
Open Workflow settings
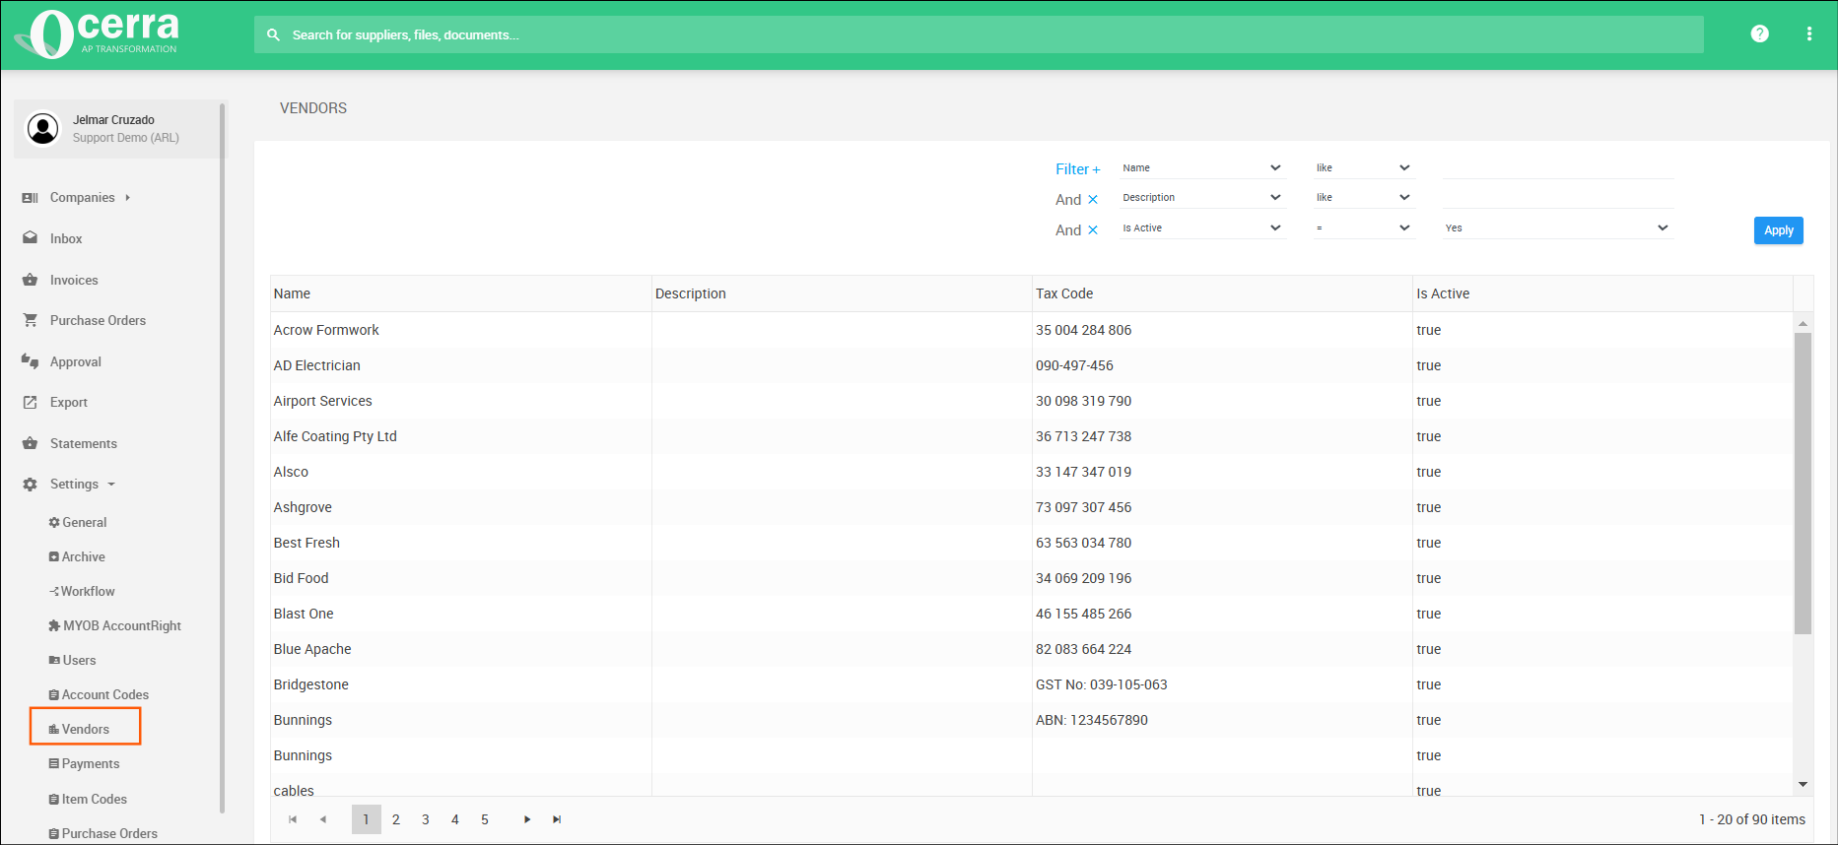(82, 592)
